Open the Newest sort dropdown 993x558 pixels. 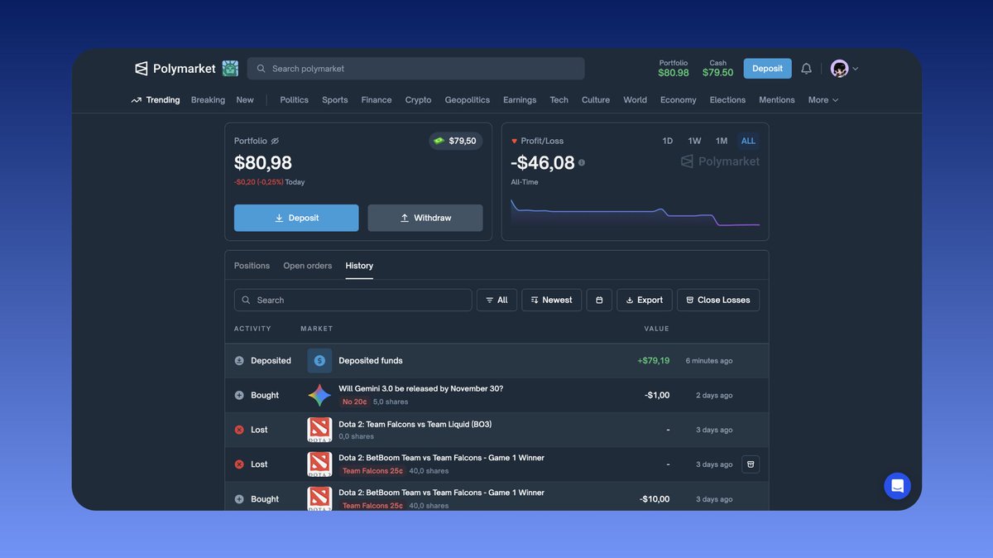tap(552, 300)
